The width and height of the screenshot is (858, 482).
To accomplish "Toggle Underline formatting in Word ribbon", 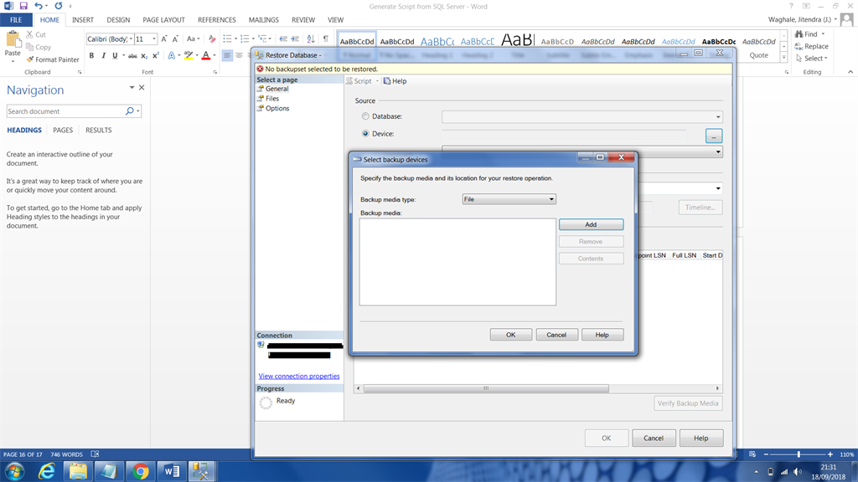I will pyautogui.click(x=114, y=56).
